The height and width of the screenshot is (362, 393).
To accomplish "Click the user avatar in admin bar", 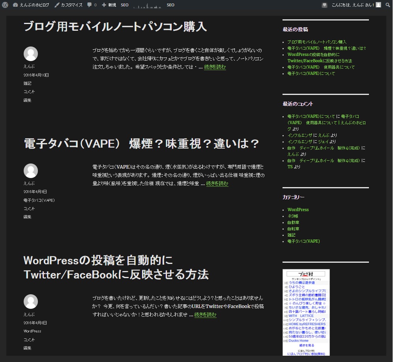I will tap(378, 5).
